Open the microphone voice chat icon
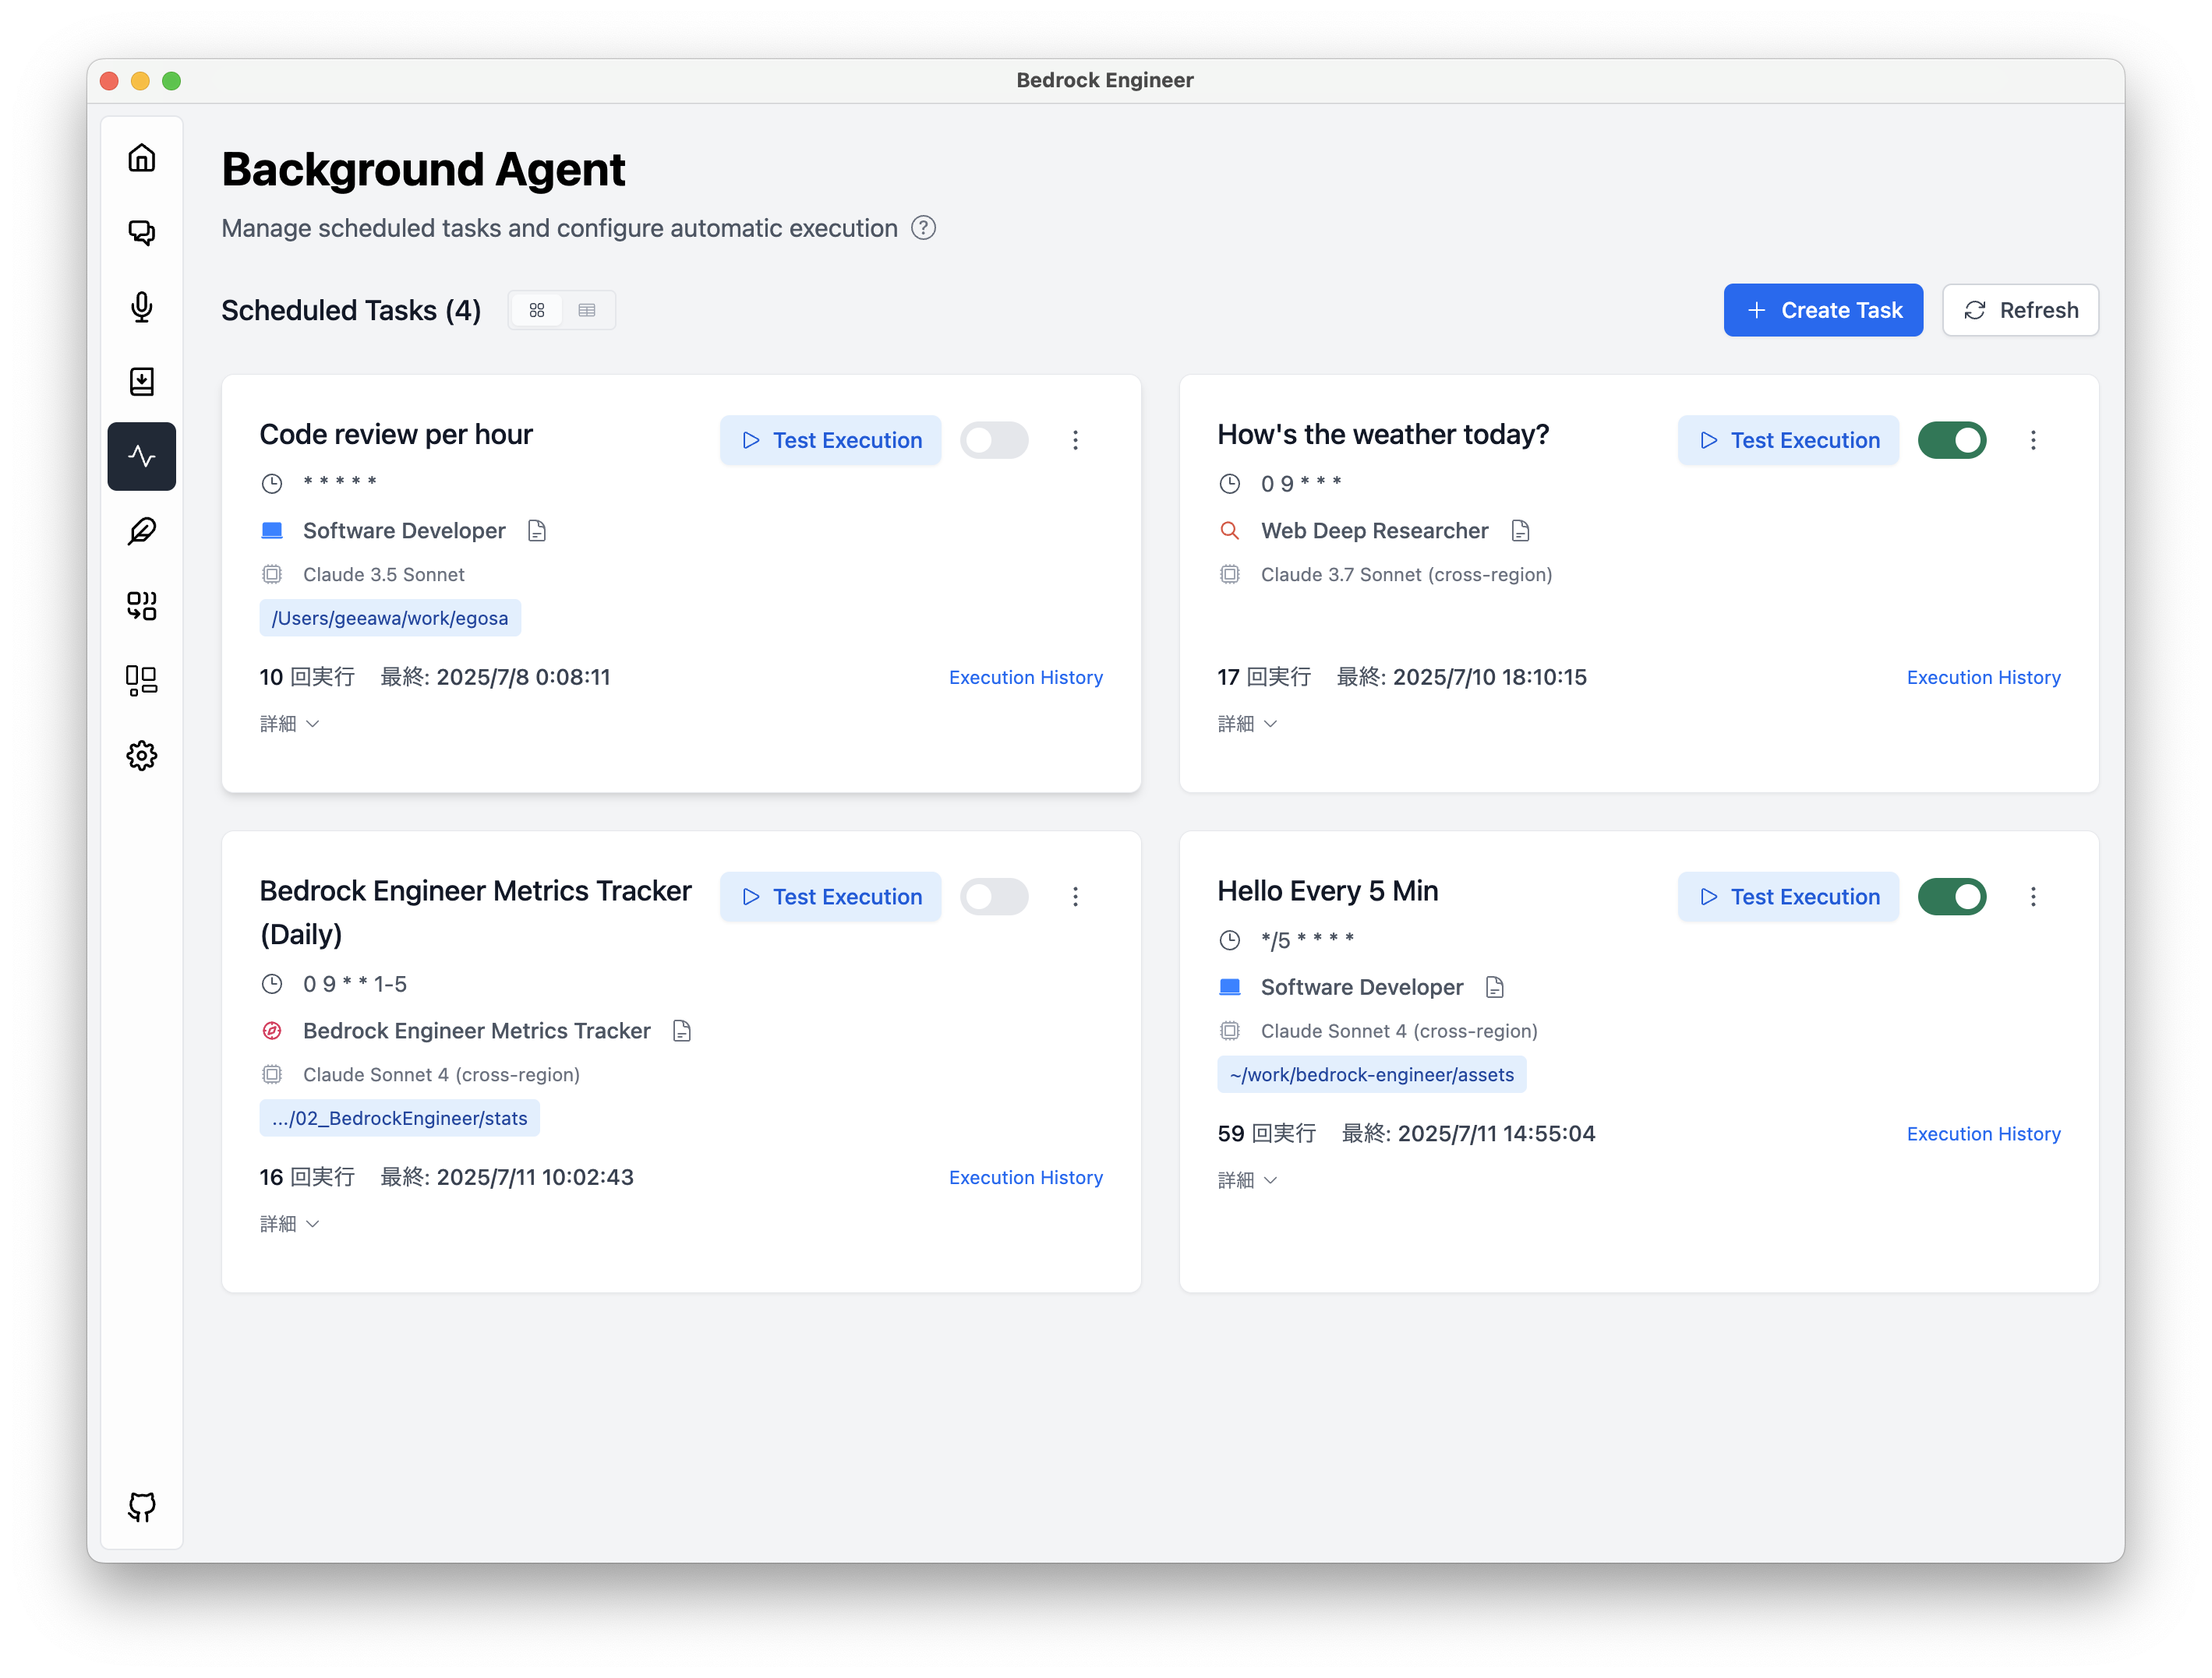The image size is (2212, 1678). pos(141,307)
